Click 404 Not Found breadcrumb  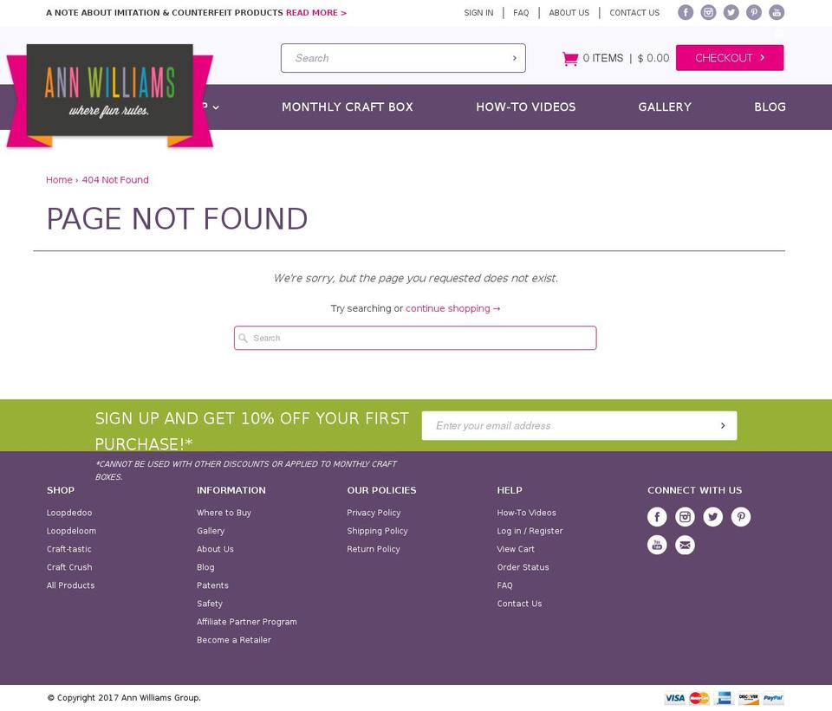tap(115, 180)
